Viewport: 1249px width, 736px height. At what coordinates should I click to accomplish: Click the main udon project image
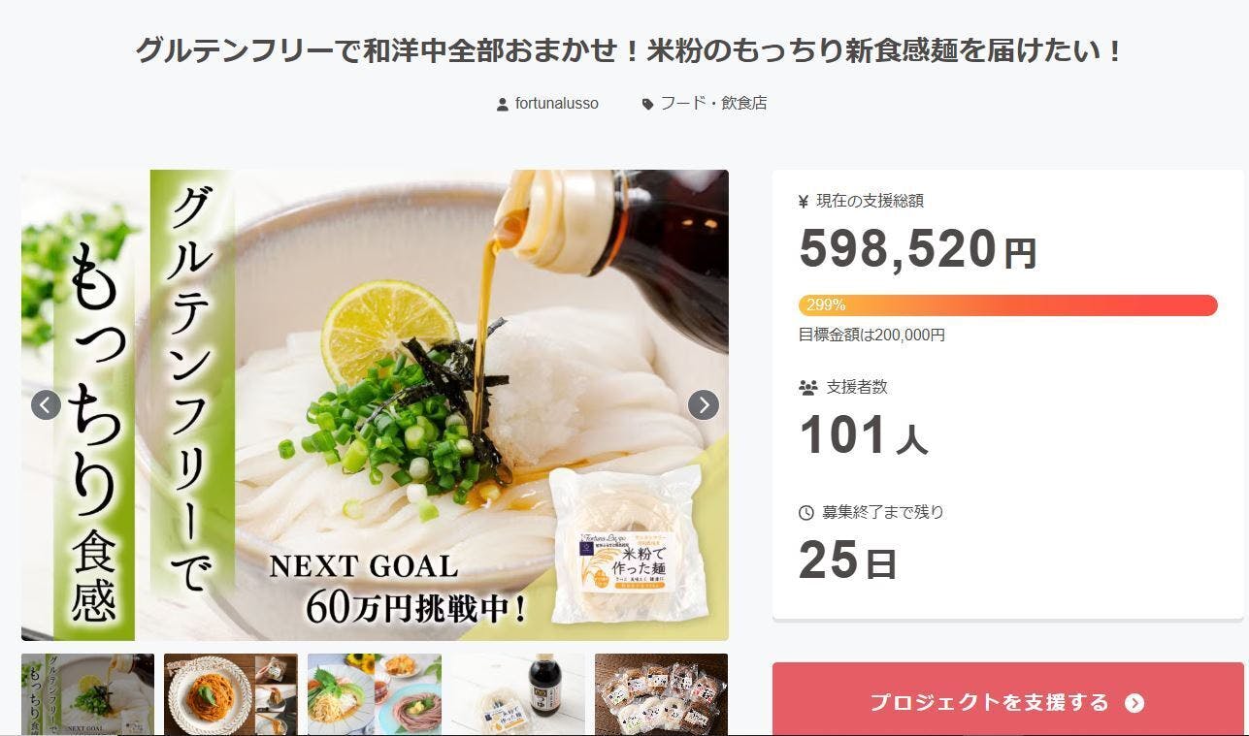coord(375,405)
